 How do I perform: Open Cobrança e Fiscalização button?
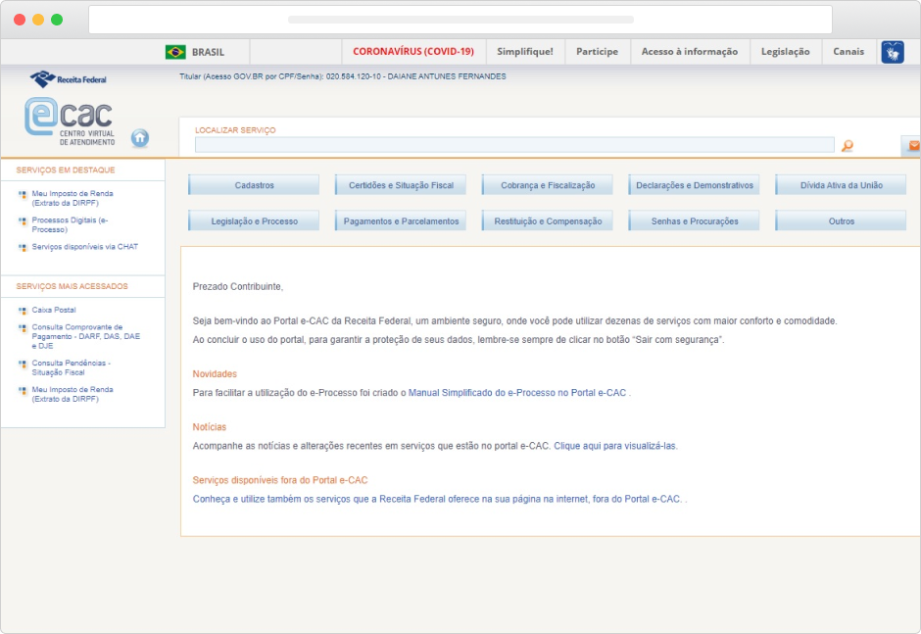point(548,185)
